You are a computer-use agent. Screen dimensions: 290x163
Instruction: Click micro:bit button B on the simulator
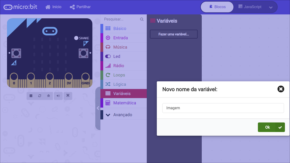[84, 53]
